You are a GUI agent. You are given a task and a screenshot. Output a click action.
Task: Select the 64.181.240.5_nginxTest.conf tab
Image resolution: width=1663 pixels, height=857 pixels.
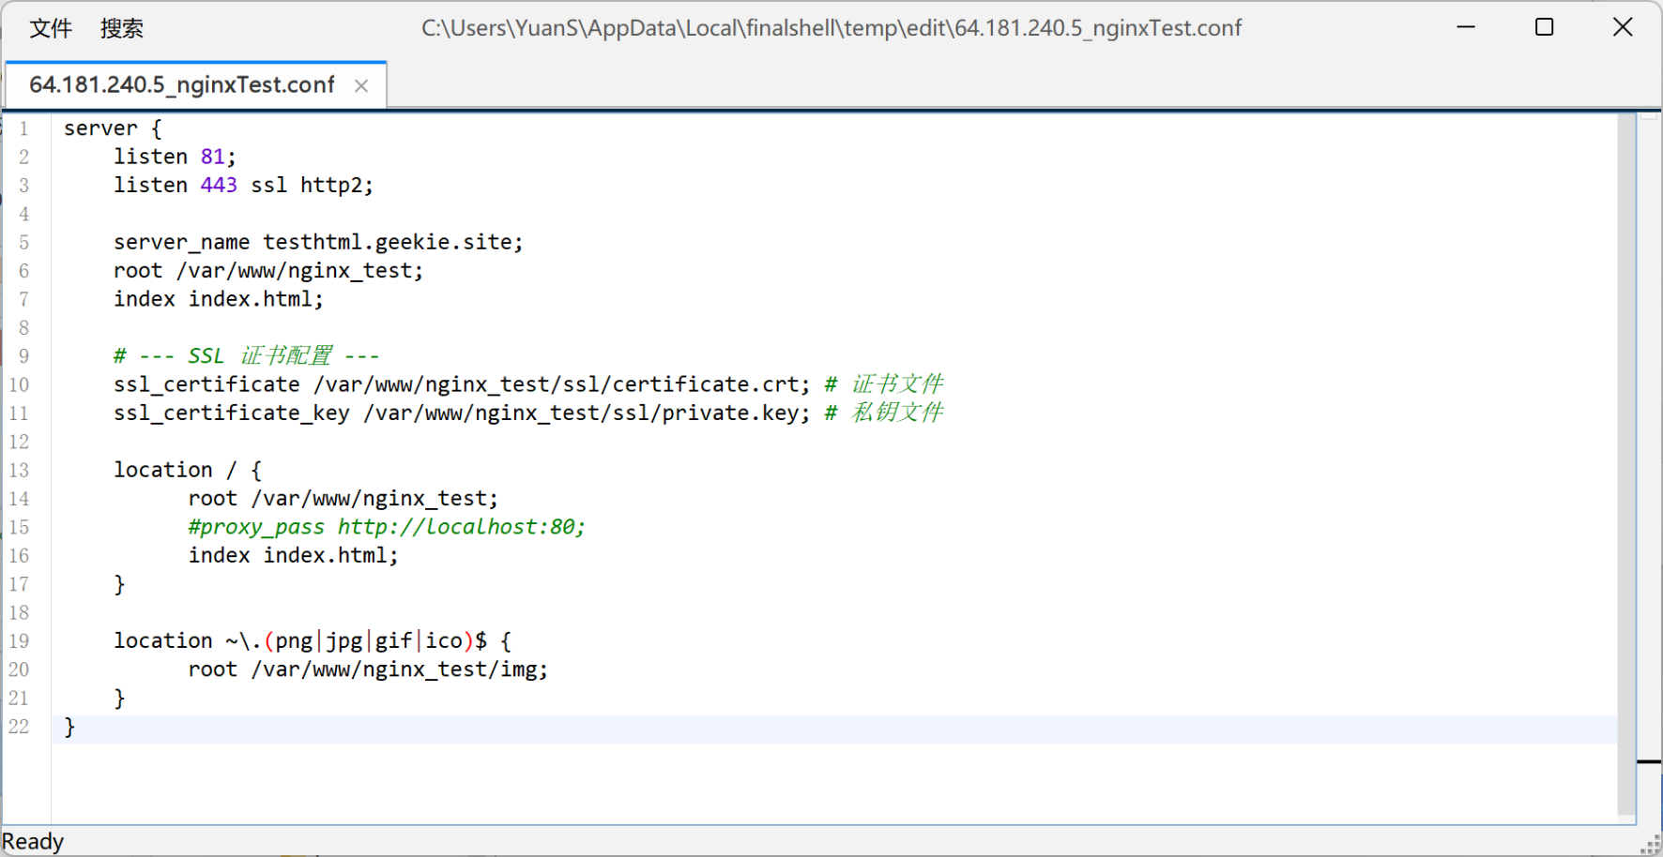[x=181, y=85]
